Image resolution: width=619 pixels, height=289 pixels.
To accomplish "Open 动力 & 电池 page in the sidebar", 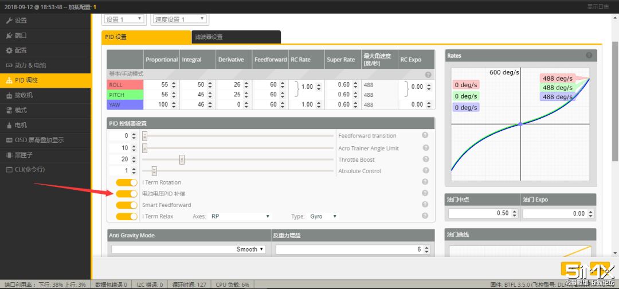I will click(30, 65).
